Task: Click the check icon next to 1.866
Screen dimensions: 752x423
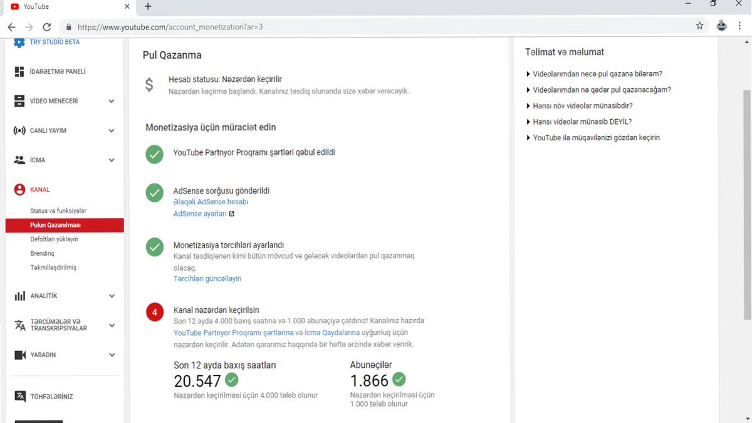Action: (x=399, y=379)
